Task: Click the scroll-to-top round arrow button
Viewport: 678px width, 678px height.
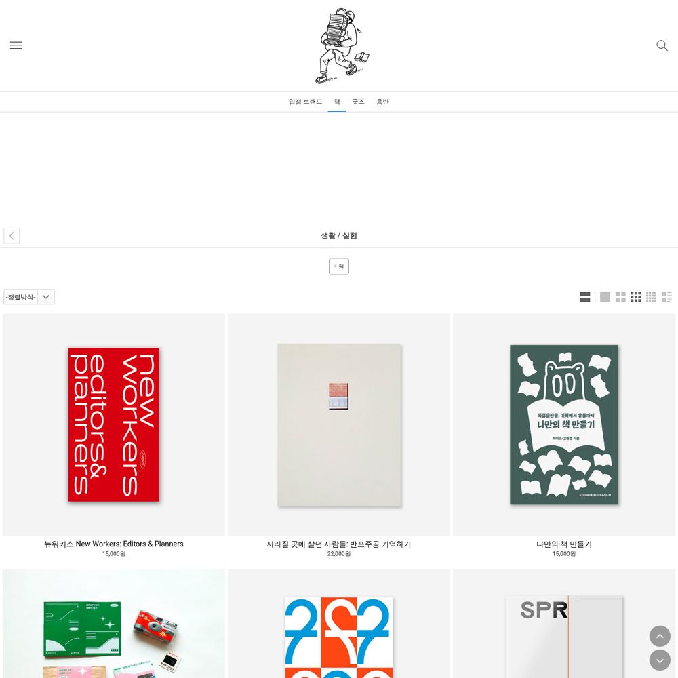Action: coord(660,636)
